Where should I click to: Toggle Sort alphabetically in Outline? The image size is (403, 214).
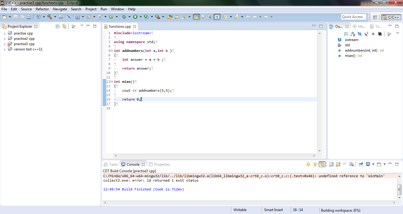click(353, 34)
